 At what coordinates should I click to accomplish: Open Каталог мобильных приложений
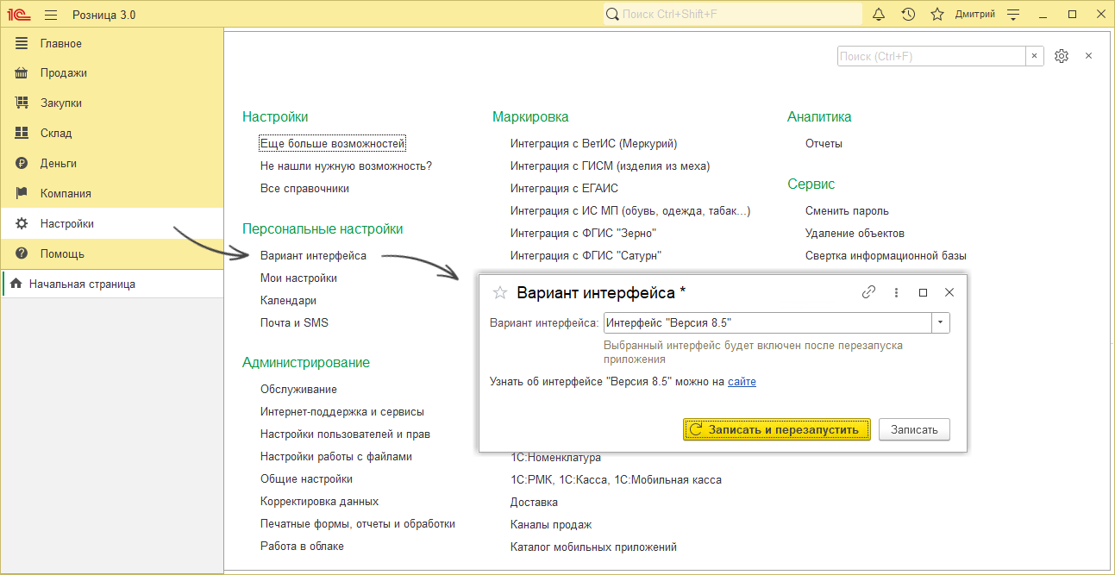[x=593, y=547]
